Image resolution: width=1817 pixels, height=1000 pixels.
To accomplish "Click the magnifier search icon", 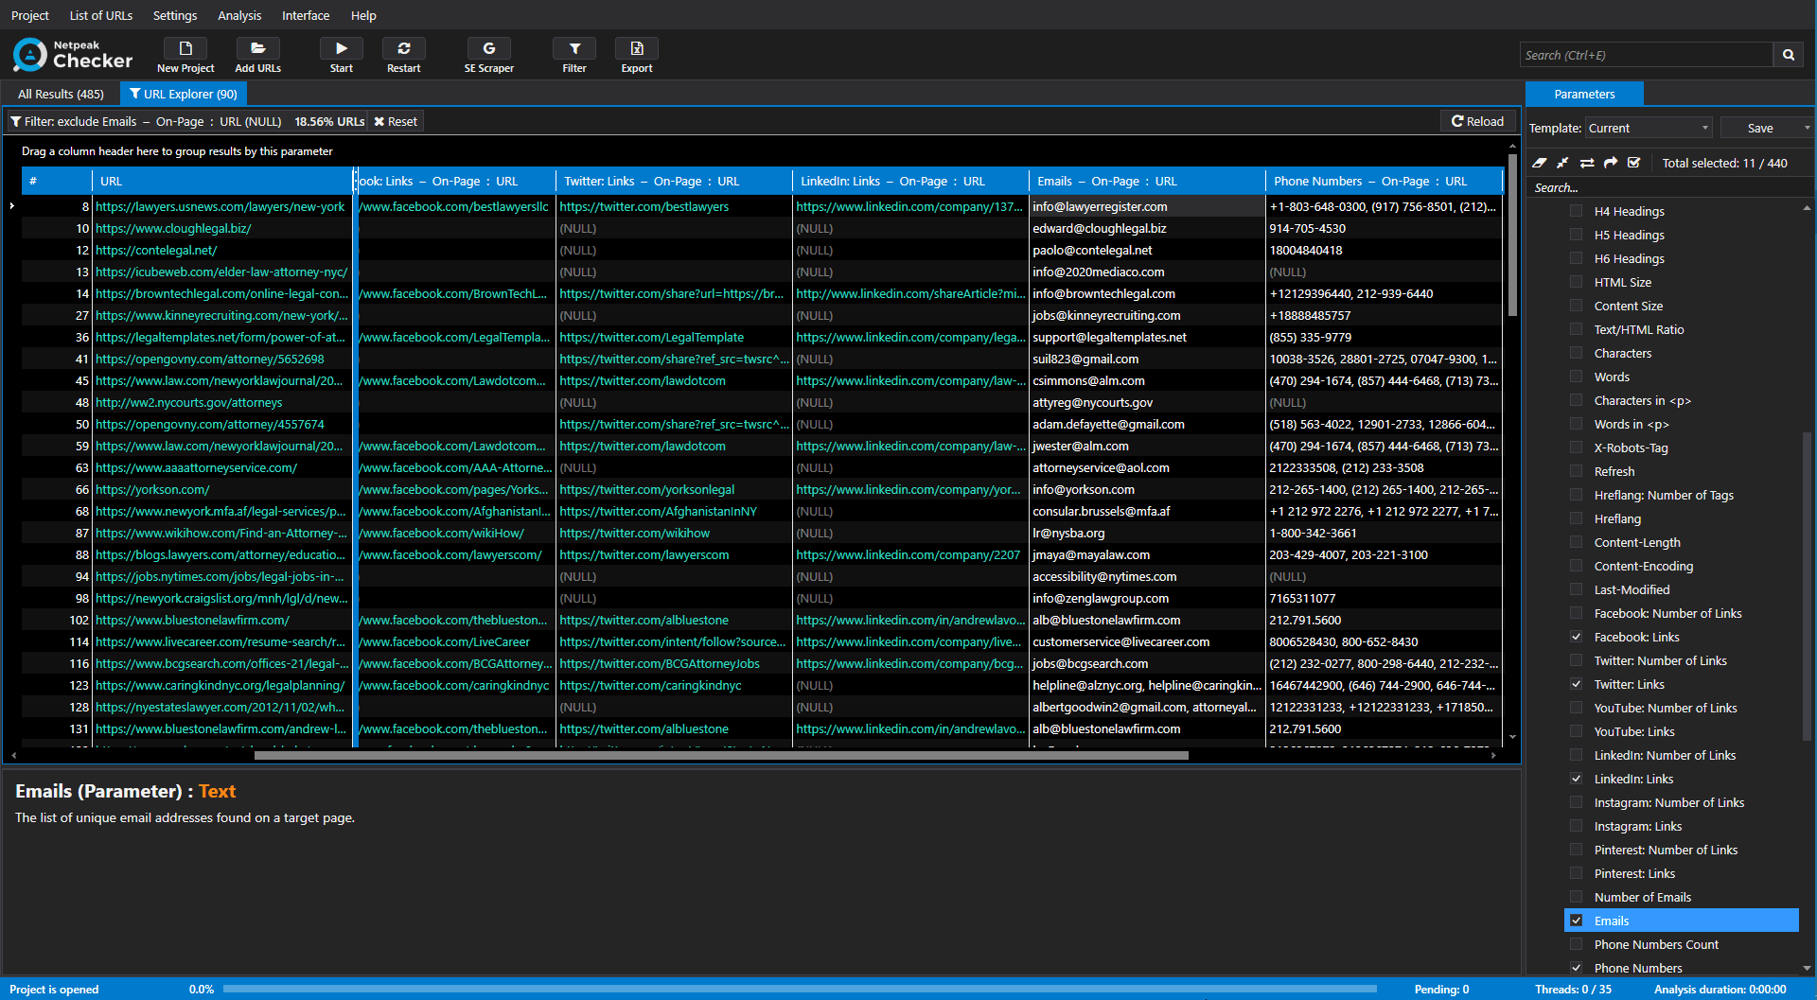I will coord(1789,55).
